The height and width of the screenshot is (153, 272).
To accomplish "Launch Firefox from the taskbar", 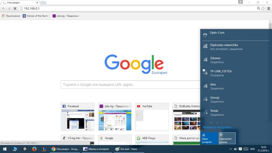I will coord(34,149).
